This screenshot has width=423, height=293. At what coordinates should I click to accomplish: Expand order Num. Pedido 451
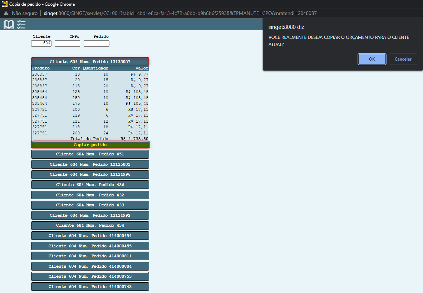pyautogui.click(x=90, y=154)
